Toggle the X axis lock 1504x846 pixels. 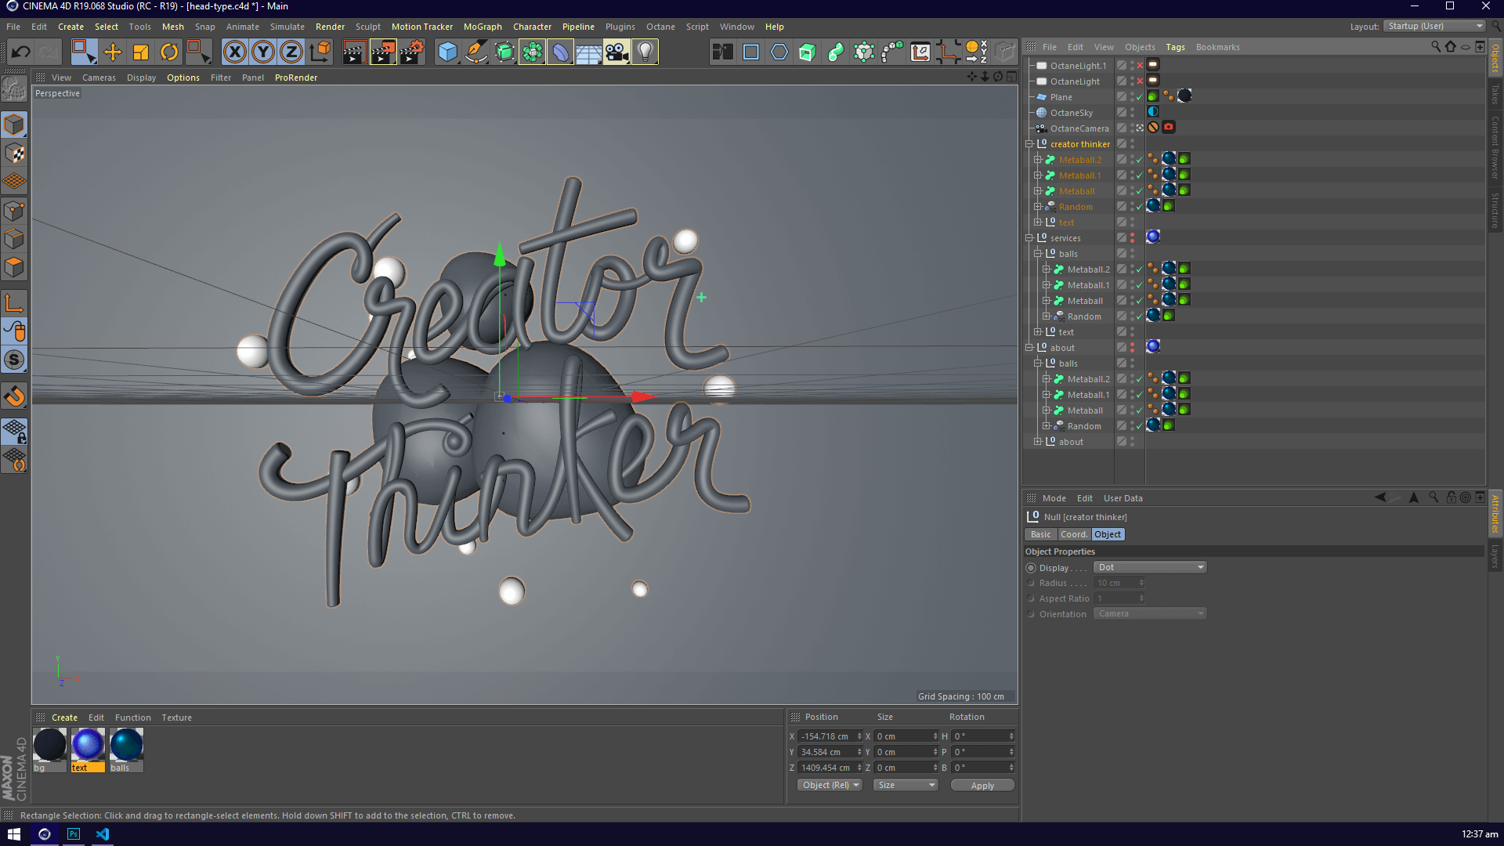click(x=234, y=52)
